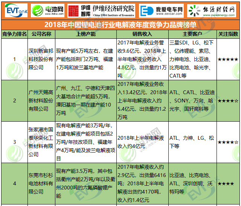This screenshot has height=206, width=241.
Task: Click the 能源财经网 logo
Action: (213, 11)
